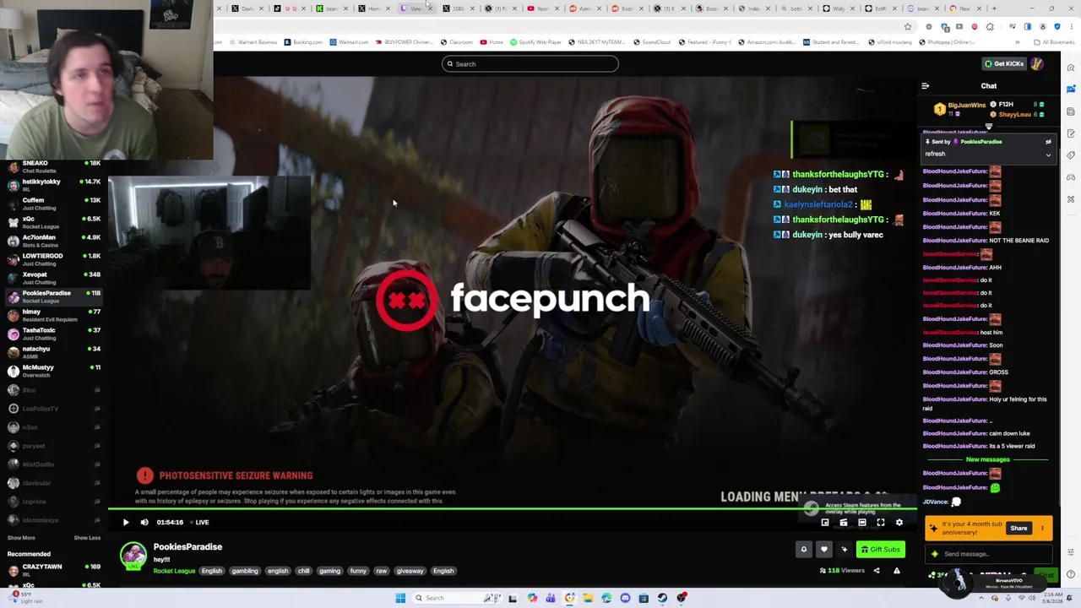Enter fullscreen via player fullscreen icon
The image size is (1081, 608).
click(881, 523)
